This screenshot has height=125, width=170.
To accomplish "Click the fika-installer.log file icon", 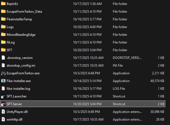I will coord(3,89).
